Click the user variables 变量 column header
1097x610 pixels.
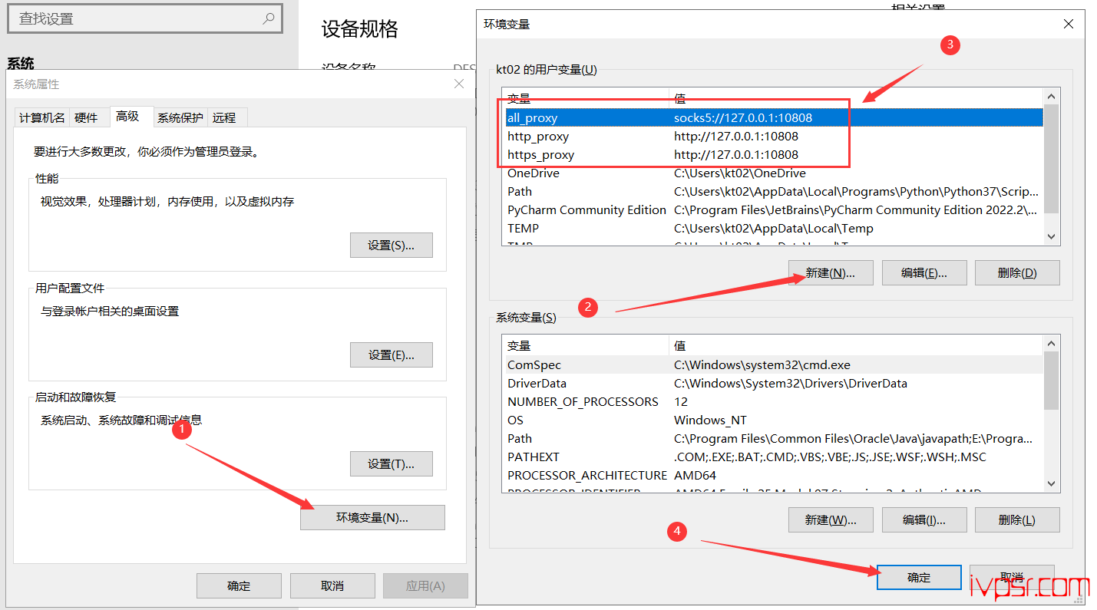[x=586, y=99]
